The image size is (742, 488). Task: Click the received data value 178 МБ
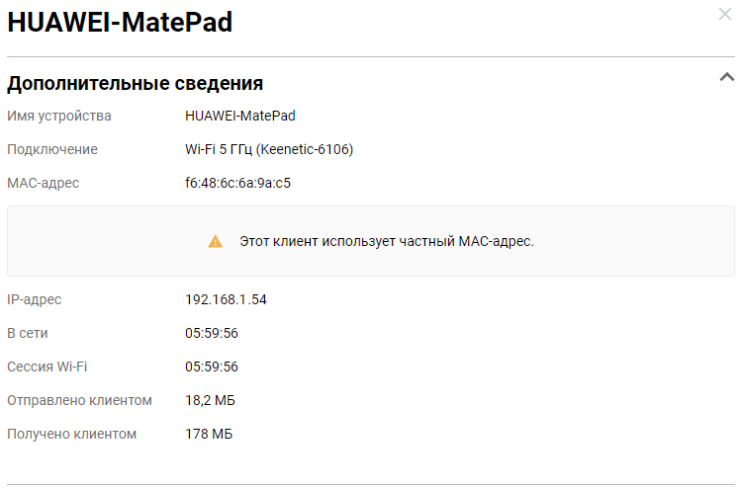(x=209, y=434)
